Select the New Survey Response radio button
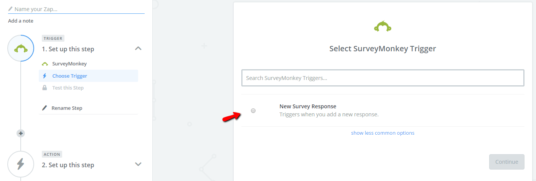Screen dimensions: 536x181 coord(253,111)
